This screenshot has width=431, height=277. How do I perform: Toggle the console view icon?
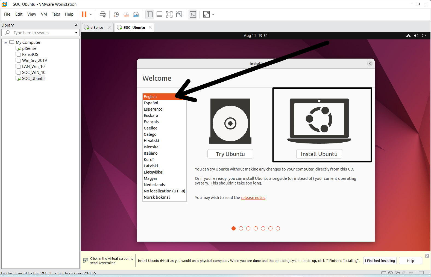[x=193, y=14]
